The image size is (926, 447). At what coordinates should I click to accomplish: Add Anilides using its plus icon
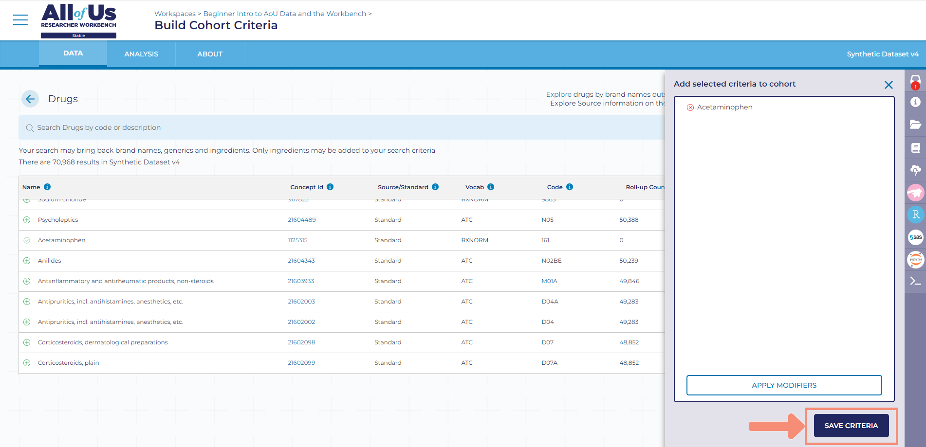click(x=27, y=261)
